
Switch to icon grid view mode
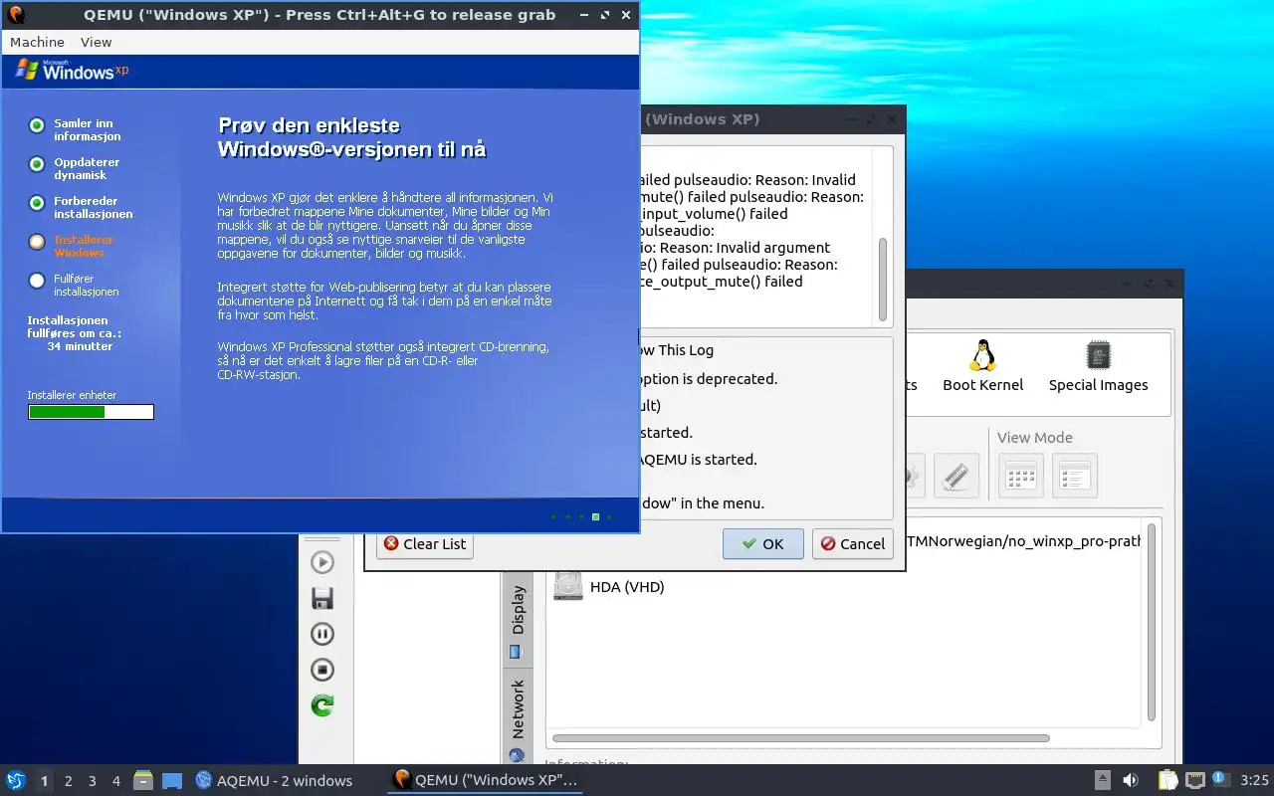1020,476
